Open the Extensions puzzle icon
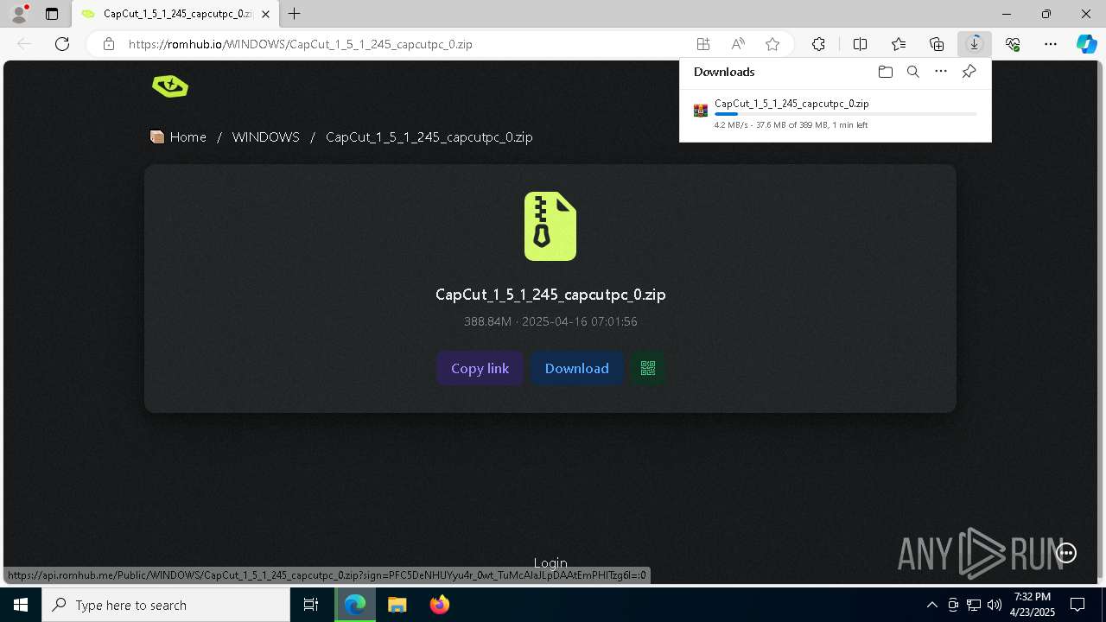 818,44
